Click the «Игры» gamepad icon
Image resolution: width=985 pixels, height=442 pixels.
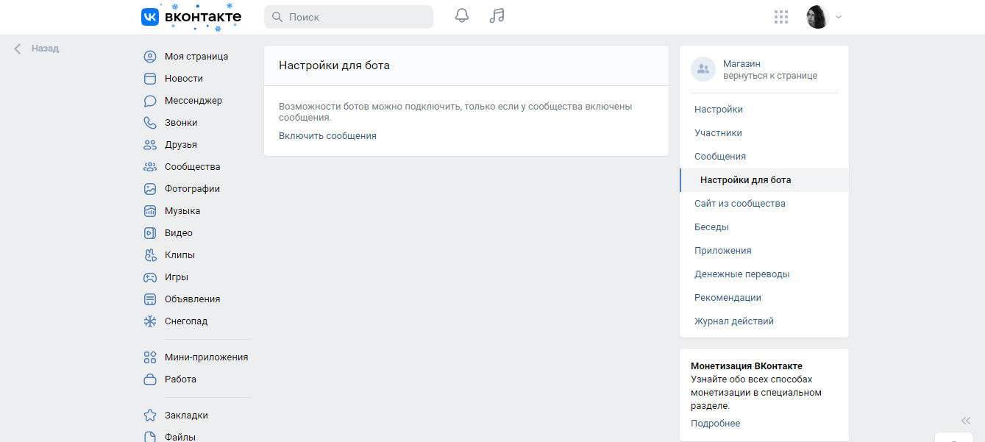[x=150, y=277]
